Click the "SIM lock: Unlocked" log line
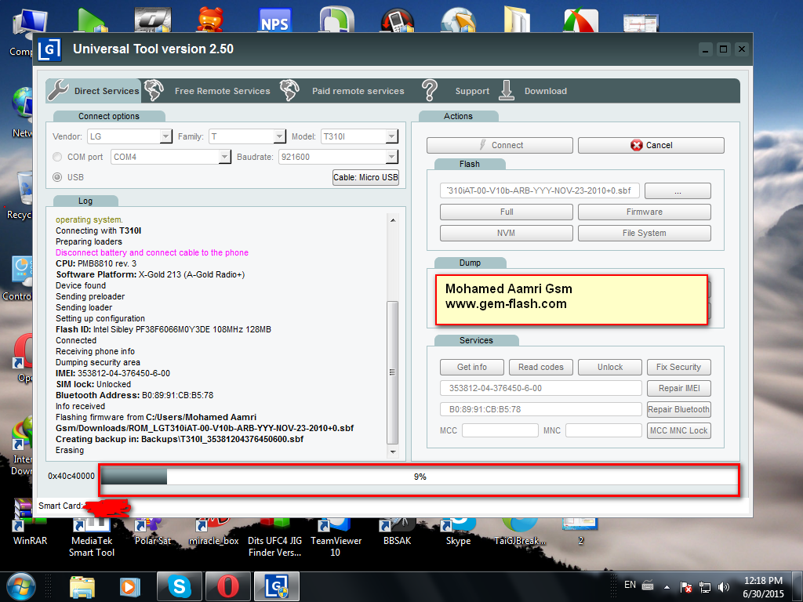The height and width of the screenshot is (602, 803). coord(93,384)
